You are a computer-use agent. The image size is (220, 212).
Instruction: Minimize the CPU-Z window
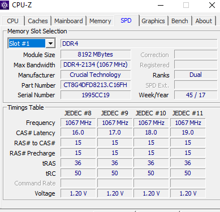161,5
